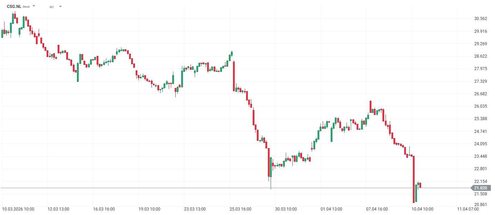Click the 12.03 13:00 time axis label

[x=58, y=209]
